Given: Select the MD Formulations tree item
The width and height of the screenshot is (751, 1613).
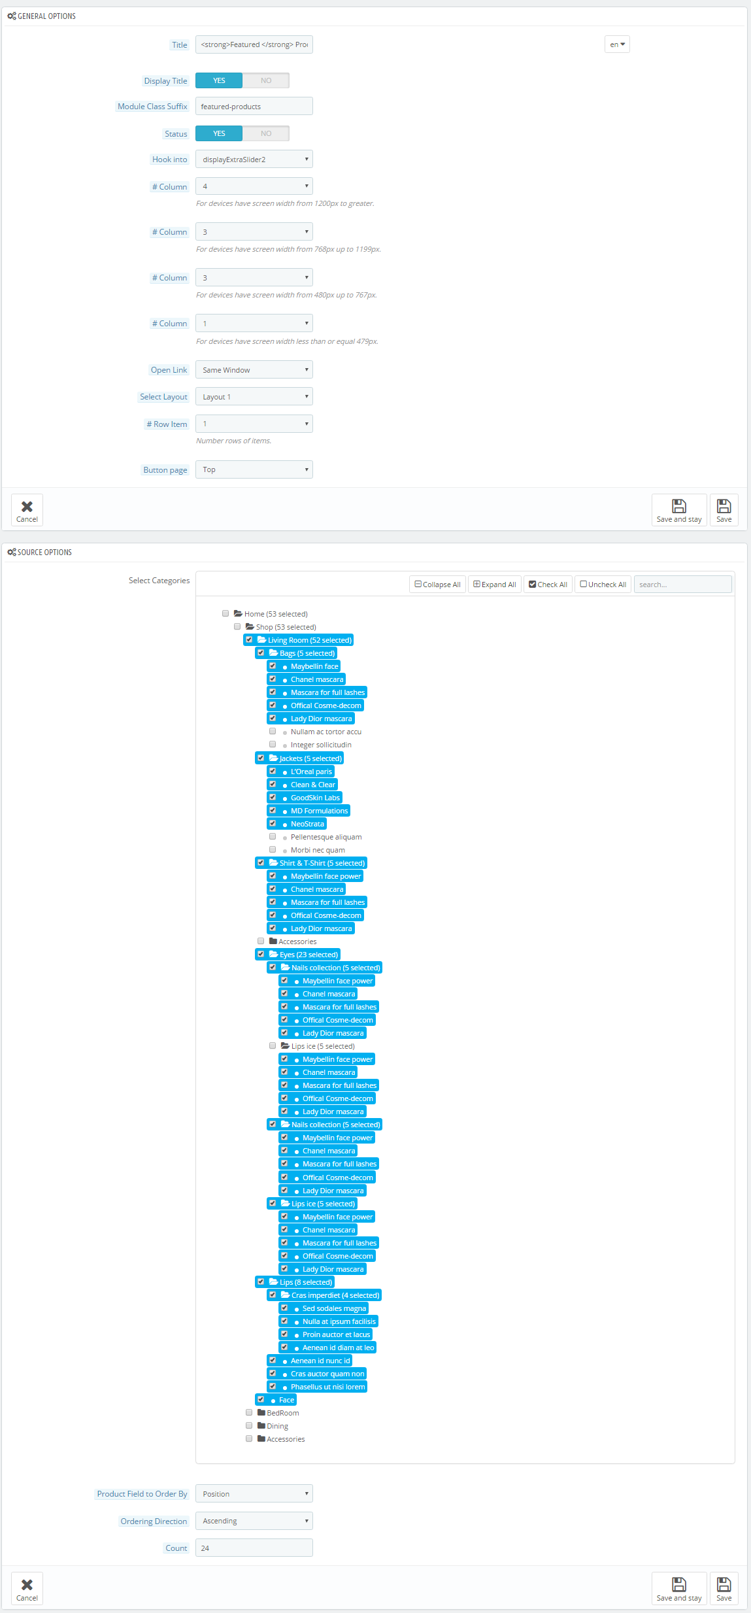Looking at the screenshot, I should point(319,811).
